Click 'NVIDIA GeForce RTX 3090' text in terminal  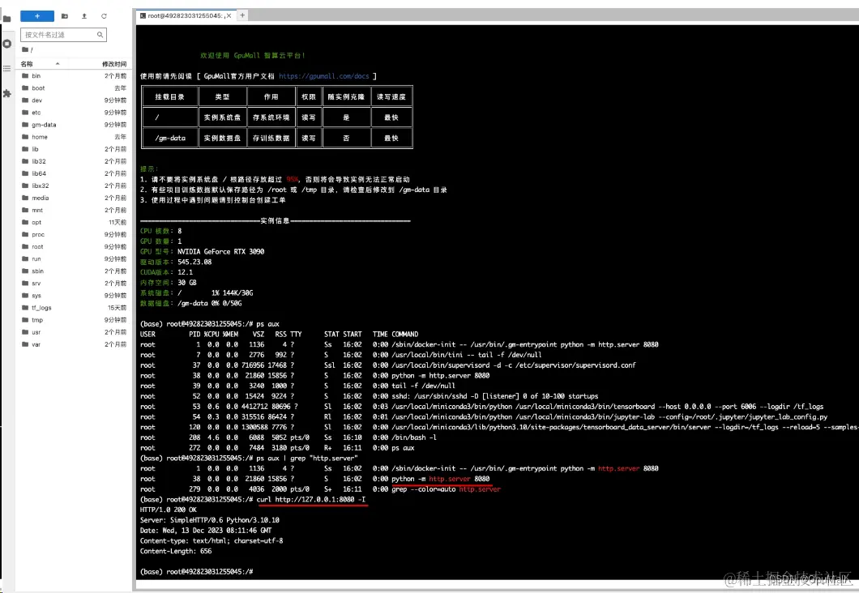point(220,252)
